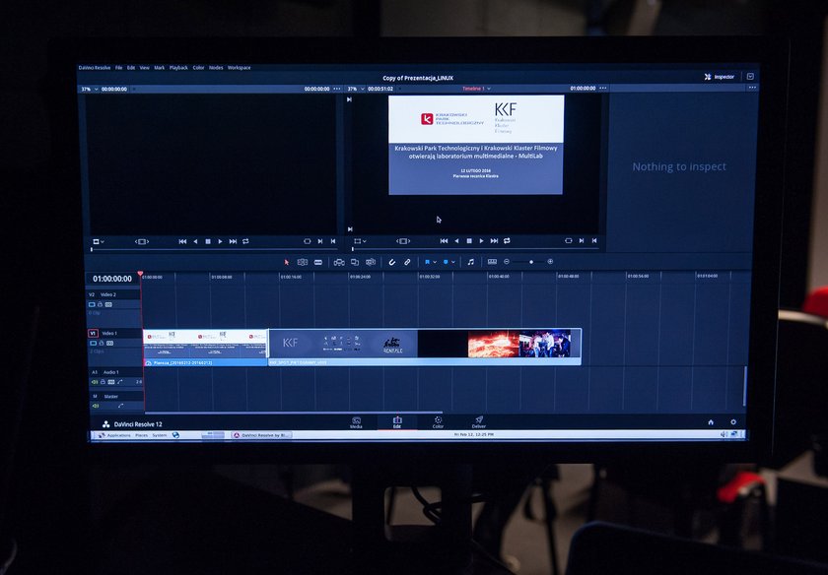
Task: Click the timeline zoom-out minus icon
Action: pyautogui.click(x=507, y=262)
